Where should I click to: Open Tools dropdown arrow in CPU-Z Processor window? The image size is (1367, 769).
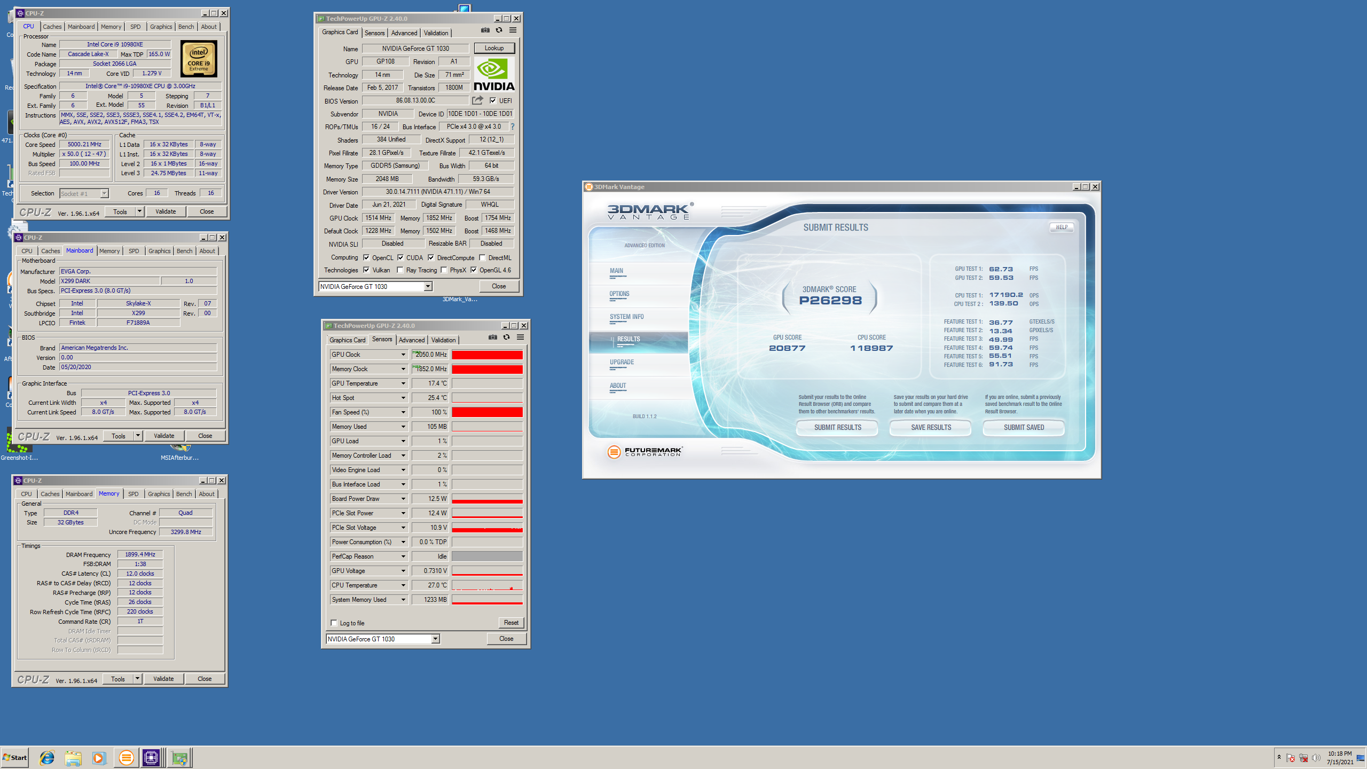click(139, 211)
